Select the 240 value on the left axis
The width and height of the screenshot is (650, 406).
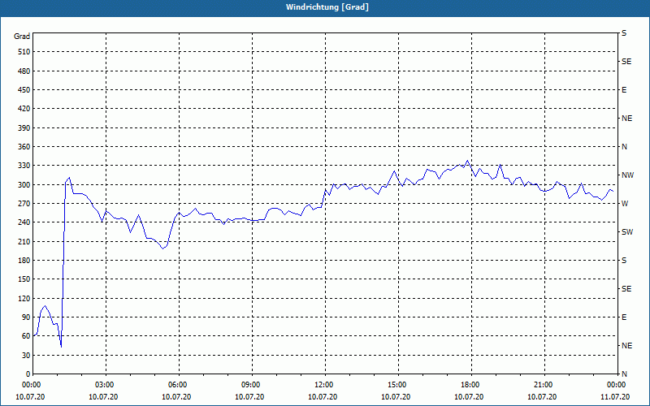click(x=24, y=222)
